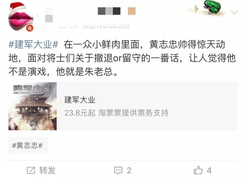Toggle the thumbs-up like icon
This screenshot has height=180, width=246.
point(198,170)
